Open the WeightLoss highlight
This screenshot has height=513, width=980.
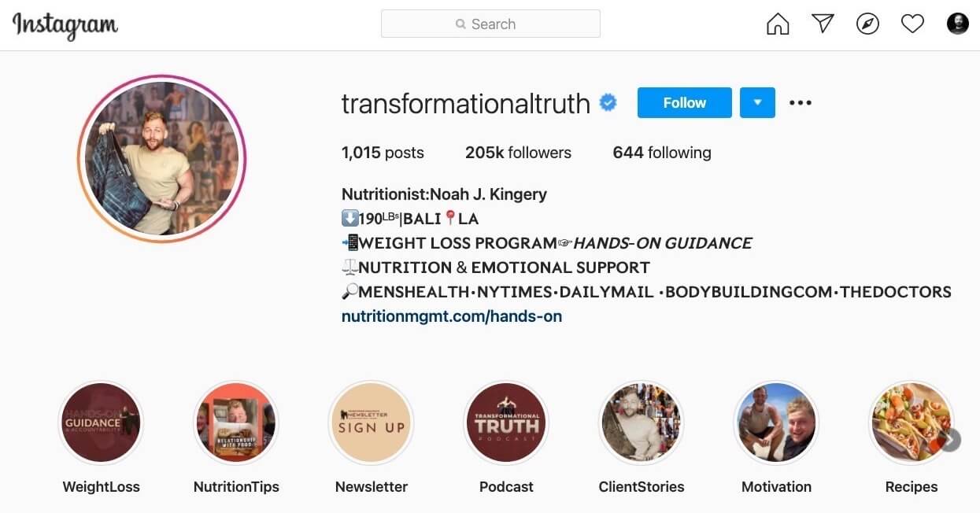pyautogui.click(x=101, y=423)
